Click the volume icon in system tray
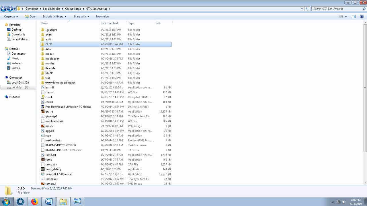Screen dimensions: 367x206 [x=344, y=202]
